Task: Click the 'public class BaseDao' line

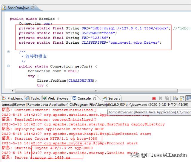Action: 35,19
